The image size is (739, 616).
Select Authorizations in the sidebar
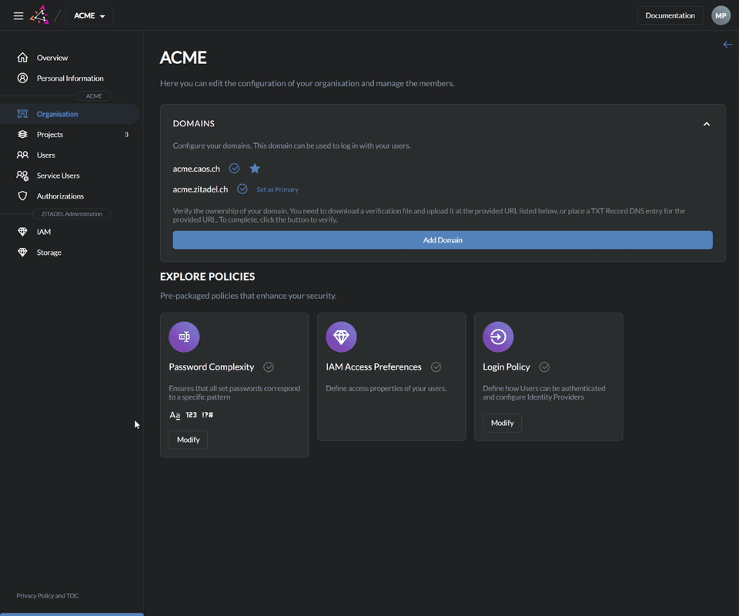click(x=60, y=196)
